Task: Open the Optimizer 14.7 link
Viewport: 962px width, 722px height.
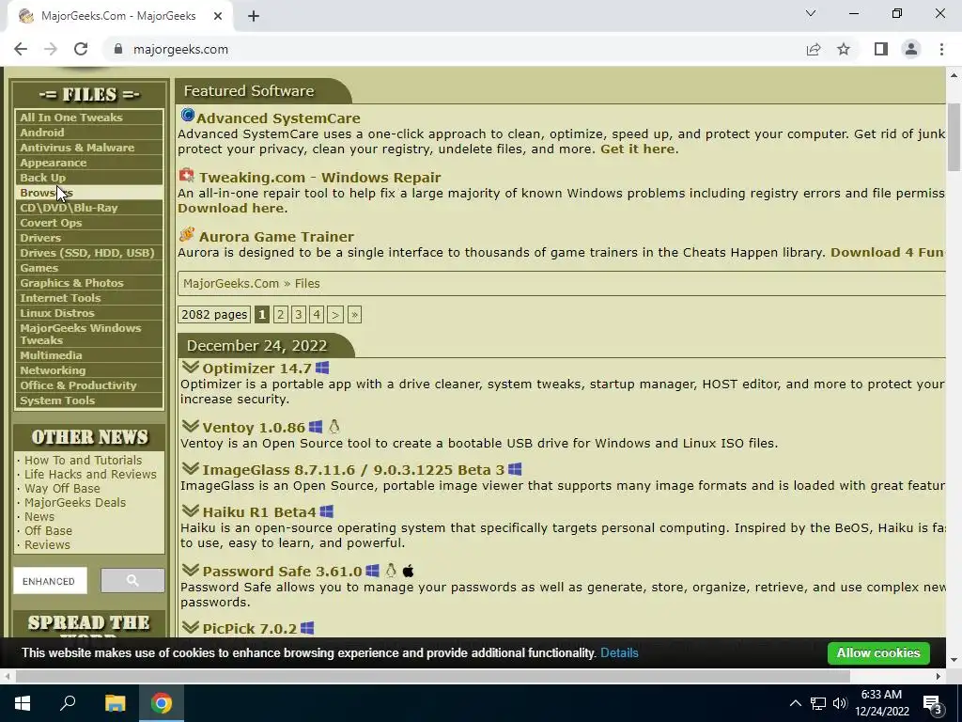Action: [x=257, y=368]
